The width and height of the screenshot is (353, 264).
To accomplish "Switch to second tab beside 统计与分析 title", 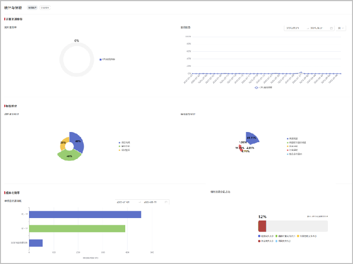I will 44,8.
